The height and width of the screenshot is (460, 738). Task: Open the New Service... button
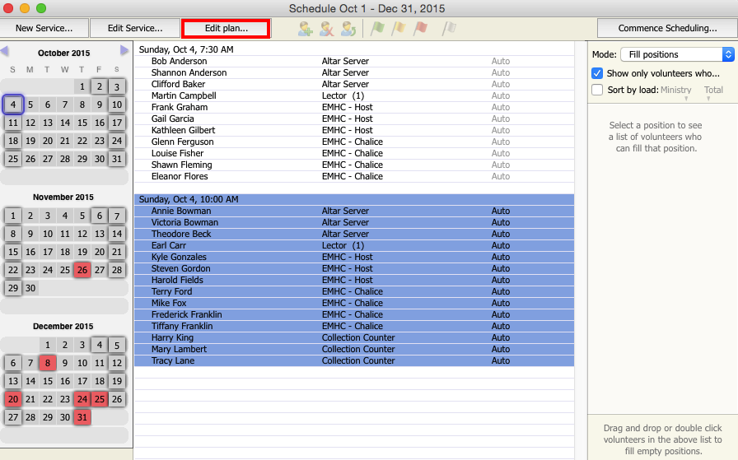(44, 28)
